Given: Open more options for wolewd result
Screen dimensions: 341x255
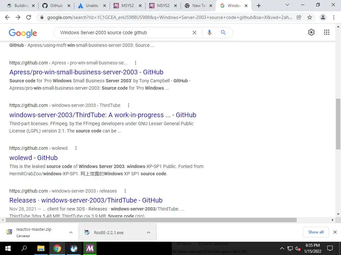Looking at the screenshot, I should (76, 148).
